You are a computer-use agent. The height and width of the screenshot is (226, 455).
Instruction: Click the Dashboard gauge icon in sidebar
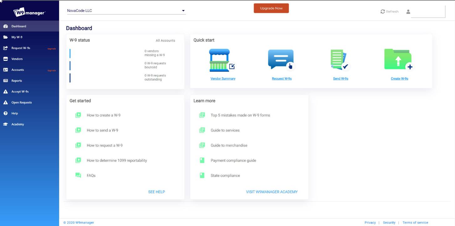[x=5, y=26]
